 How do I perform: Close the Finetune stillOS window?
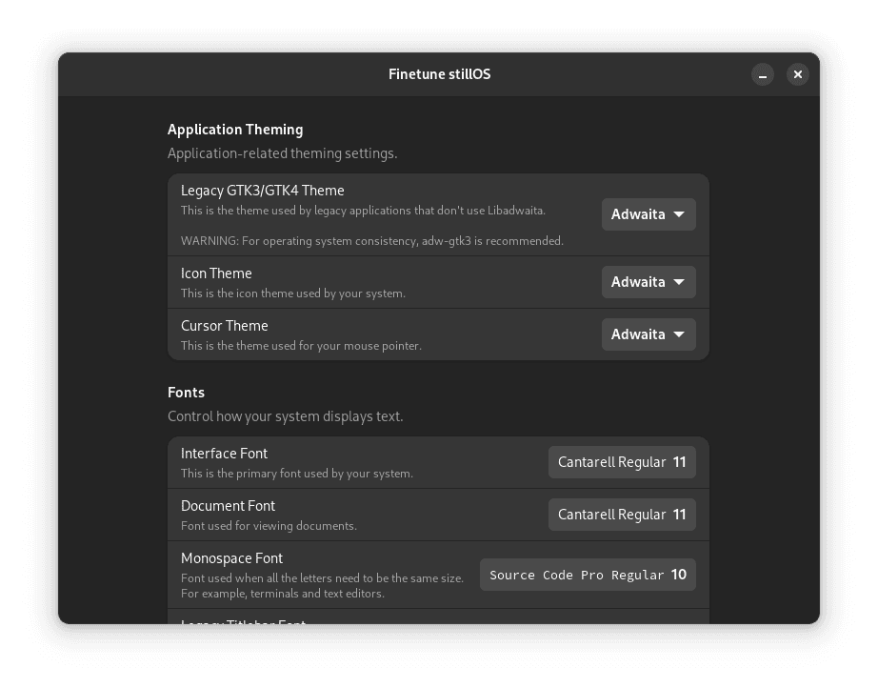[798, 74]
